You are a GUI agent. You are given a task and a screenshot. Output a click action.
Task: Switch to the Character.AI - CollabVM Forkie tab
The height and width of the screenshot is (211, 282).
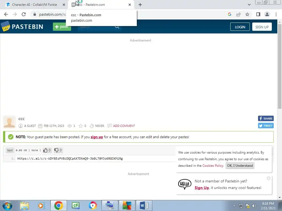[x=34, y=5]
